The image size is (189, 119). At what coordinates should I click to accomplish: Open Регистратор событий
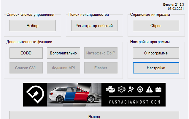coord(94,26)
